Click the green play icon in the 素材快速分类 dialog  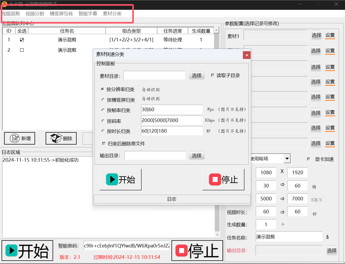112,179
